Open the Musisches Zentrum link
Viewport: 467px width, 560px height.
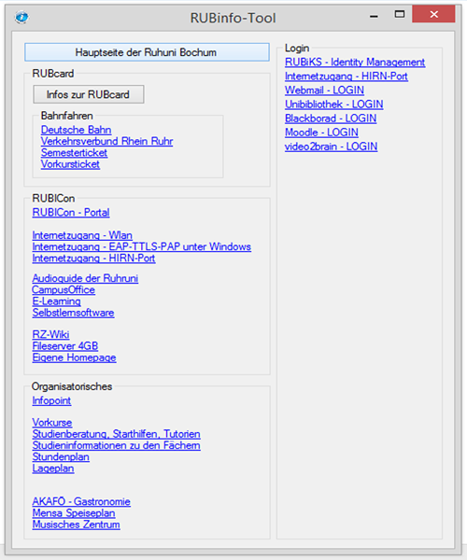tap(76, 525)
